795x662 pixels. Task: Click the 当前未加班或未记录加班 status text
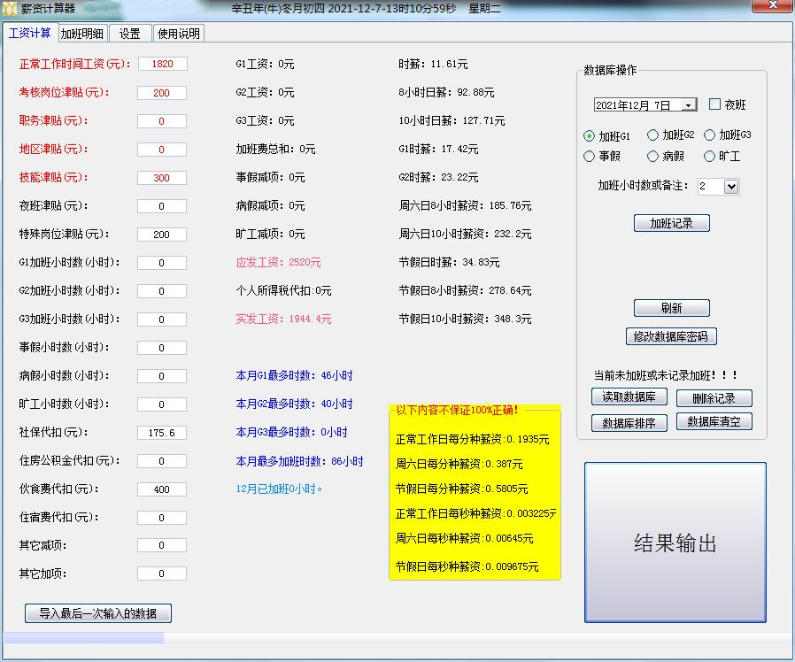665,375
